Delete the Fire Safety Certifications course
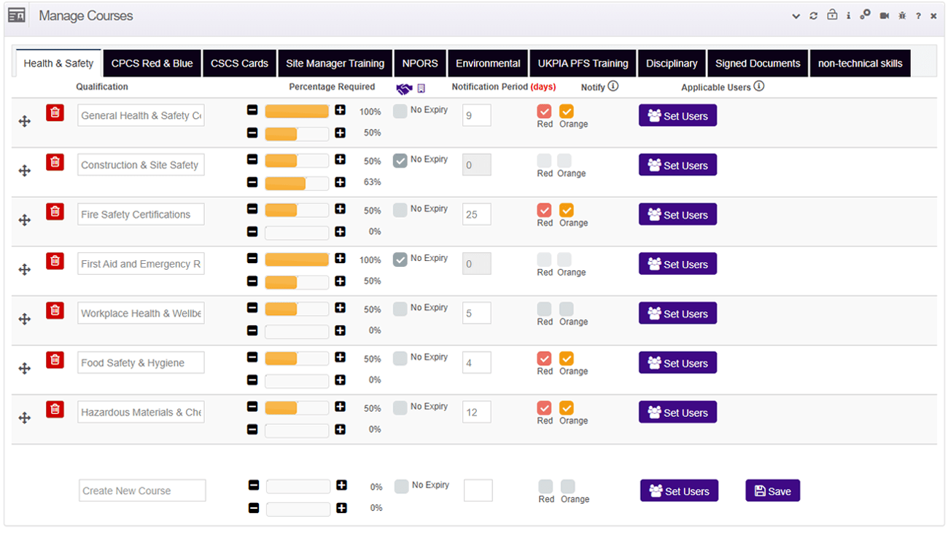This screenshot has height=554, width=948. tap(55, 211)
